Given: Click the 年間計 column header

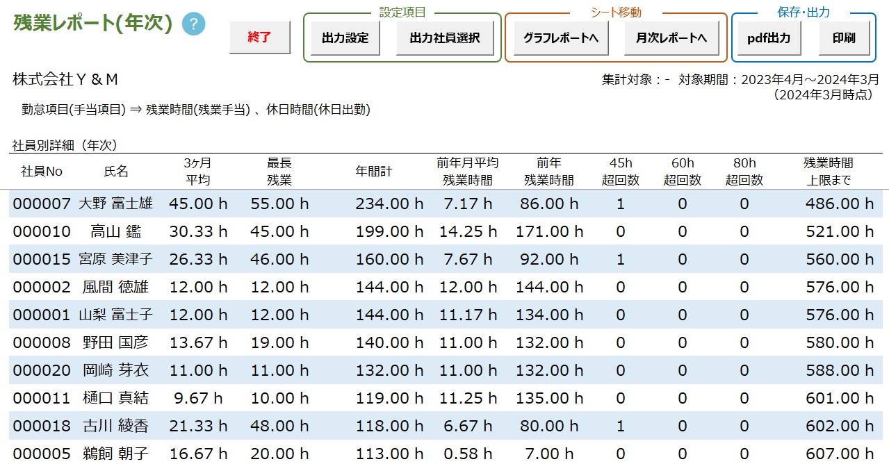Looking at the screenshot, I should [374, 172].
